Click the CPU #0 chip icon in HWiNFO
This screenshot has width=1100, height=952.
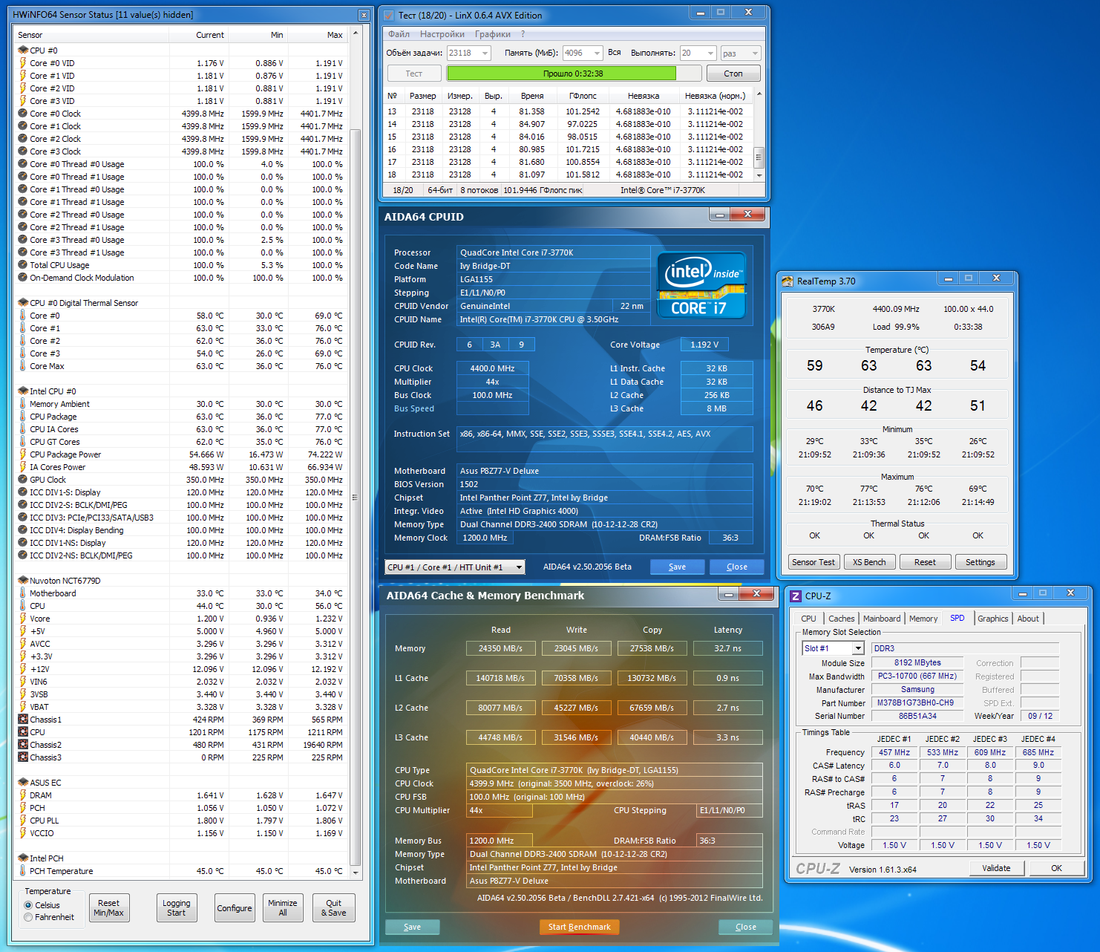(x=23, y=50)
